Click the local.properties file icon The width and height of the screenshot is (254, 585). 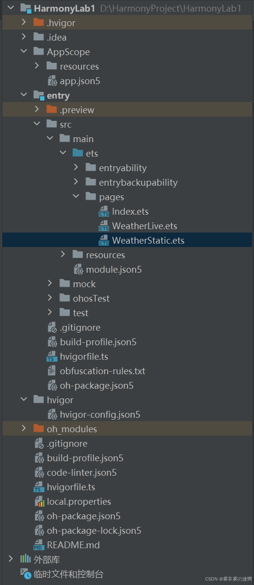(x=39, y=501)
